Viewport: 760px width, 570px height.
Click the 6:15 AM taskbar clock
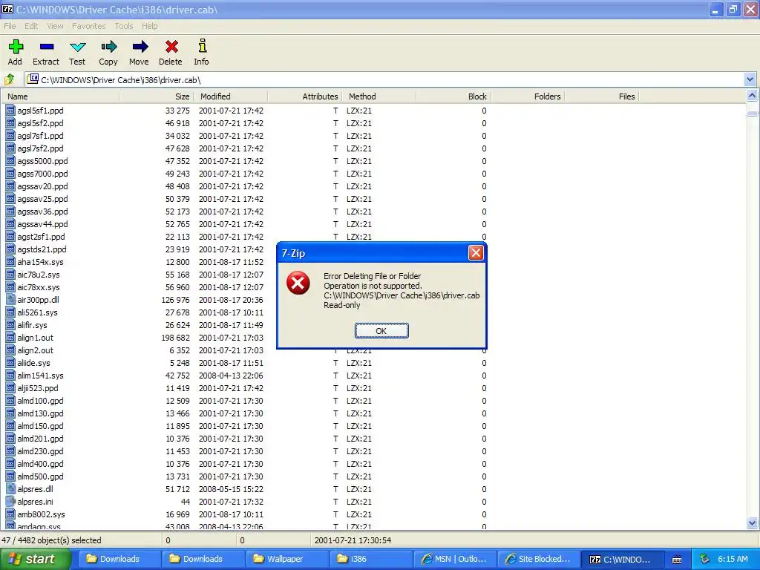(733, 559)
